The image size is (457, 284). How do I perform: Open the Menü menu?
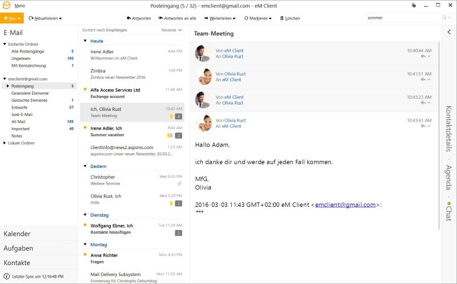(19, 6)
